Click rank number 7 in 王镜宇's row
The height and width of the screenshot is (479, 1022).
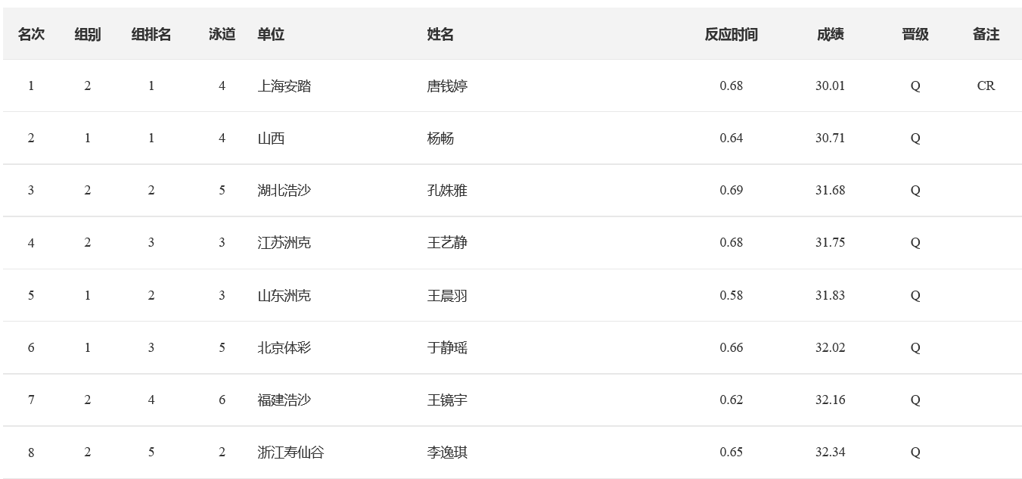click(31, 400)
